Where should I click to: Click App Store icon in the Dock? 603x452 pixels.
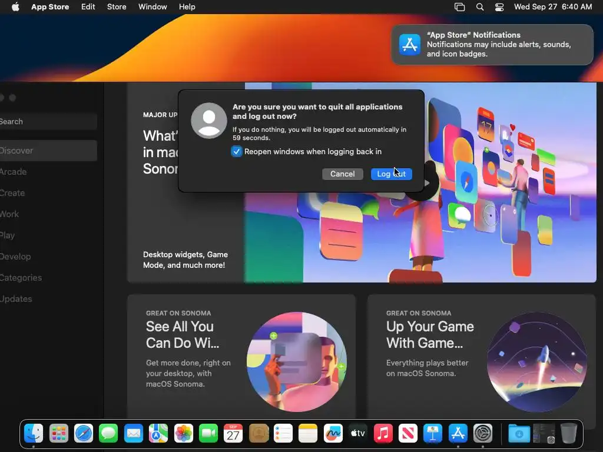coord(458,434)
